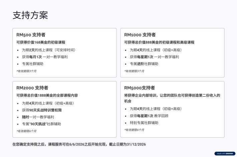
Task: Click the 1888美金 全部课程内容 subtitle
Action: 47,96
